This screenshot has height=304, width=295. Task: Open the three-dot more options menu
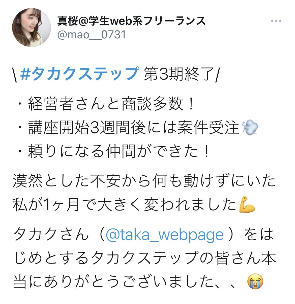(x=276, y=21)
